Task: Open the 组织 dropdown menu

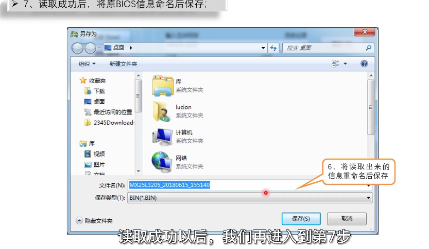Action: tap(87, 64)
